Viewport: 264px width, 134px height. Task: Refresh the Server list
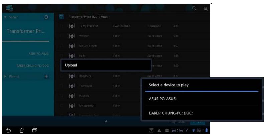(46, 17)
